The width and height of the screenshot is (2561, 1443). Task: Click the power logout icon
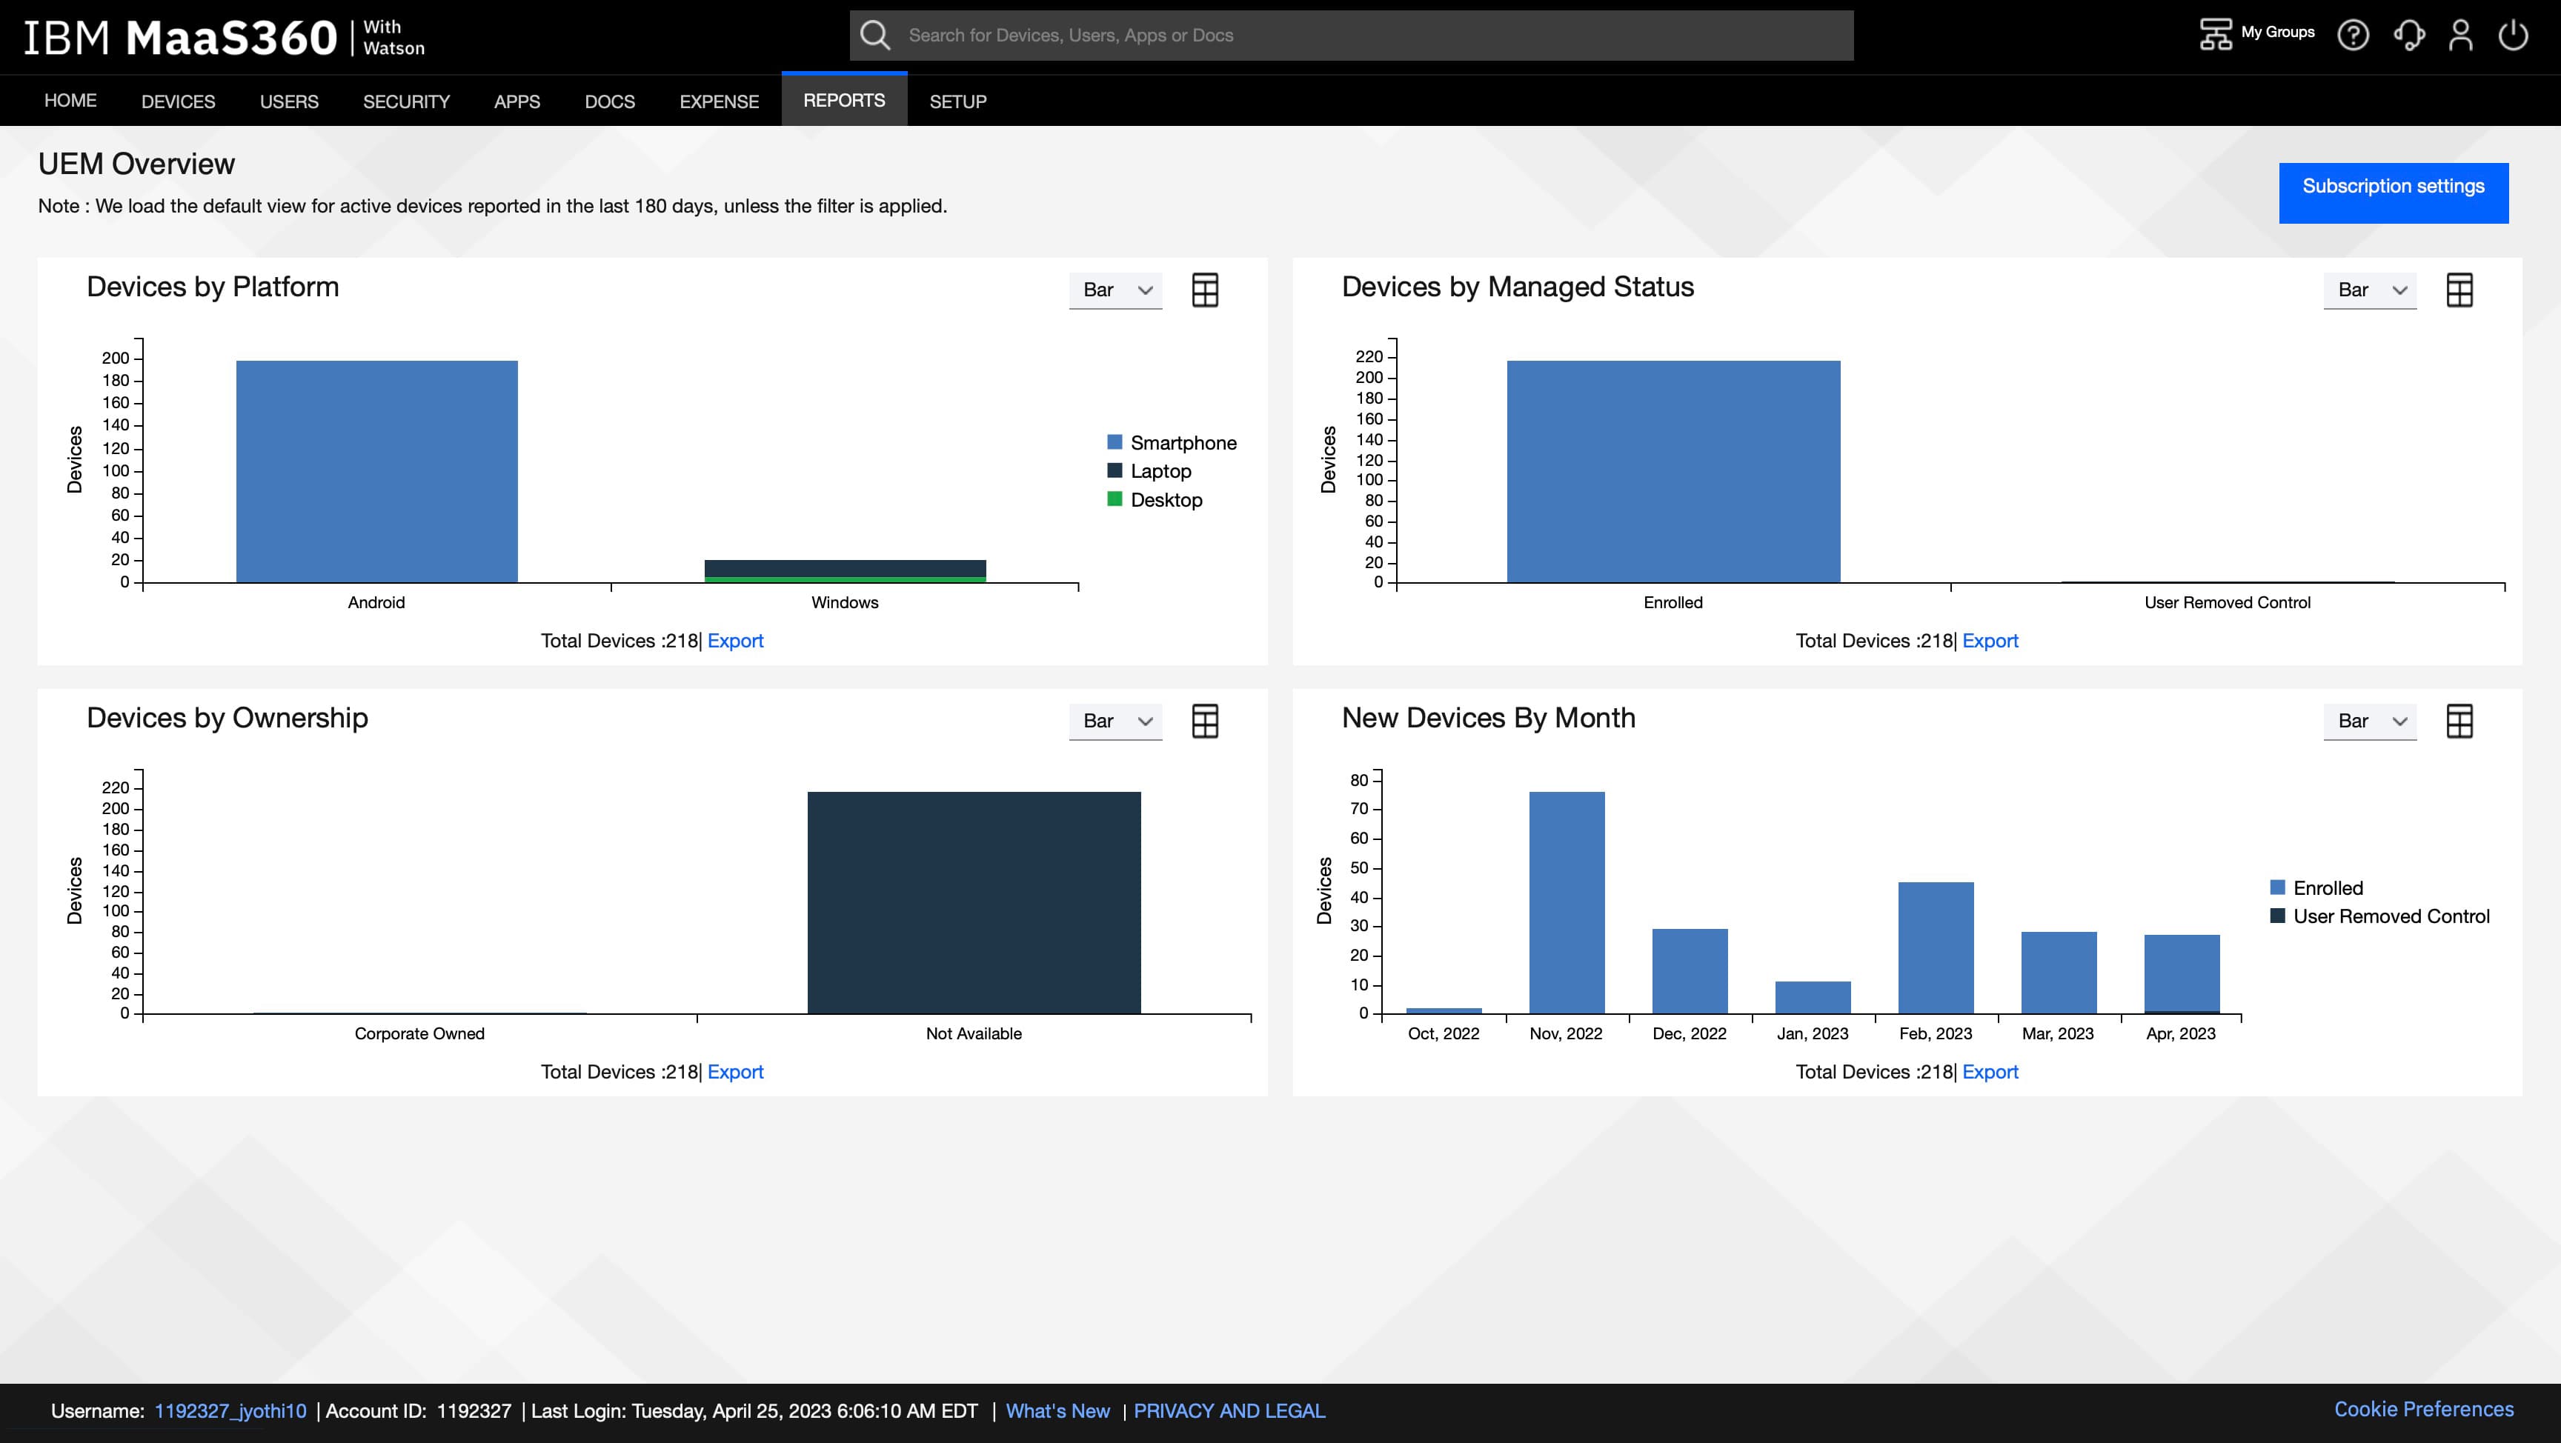[x=2514, y=35]
